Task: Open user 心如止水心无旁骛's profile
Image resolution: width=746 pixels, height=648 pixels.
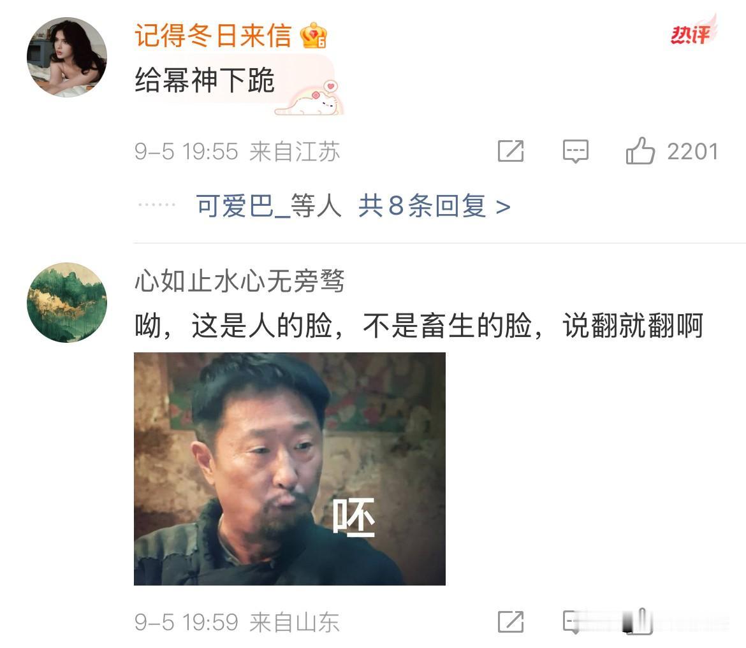Action: tap(239, 280)
